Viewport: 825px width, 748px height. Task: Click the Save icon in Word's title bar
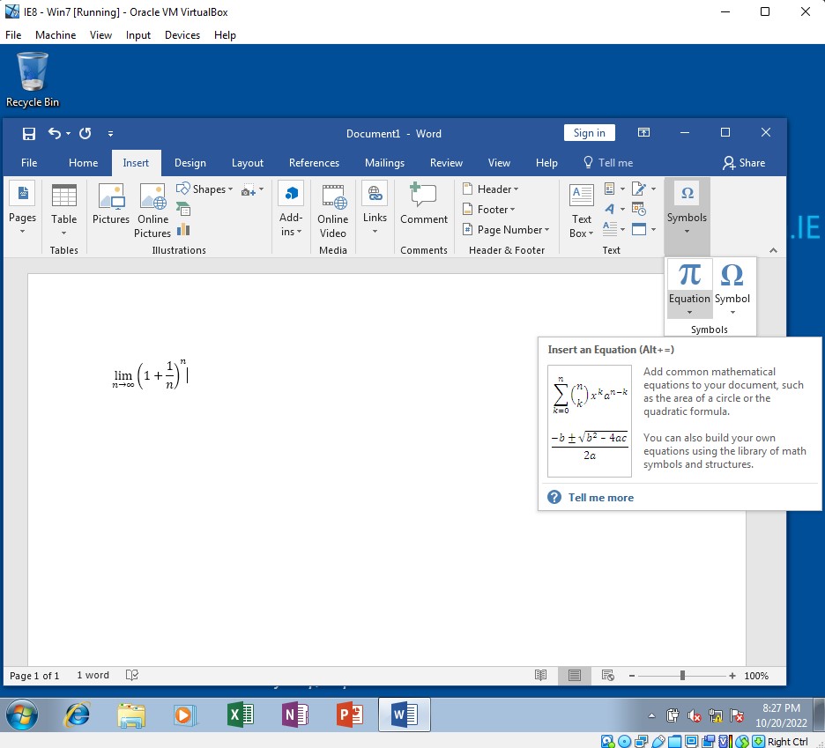click(x=28, y=134)
